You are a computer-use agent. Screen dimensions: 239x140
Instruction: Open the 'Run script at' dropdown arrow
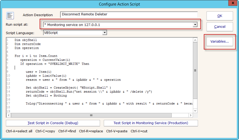(195, 25)
